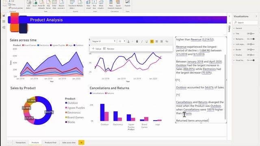Apply bold in text box toolbar
Viewport: 260px width, 146px height.
[x=137, y=41]
